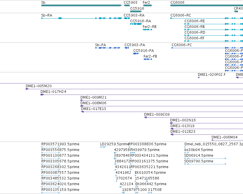Open BAC clone DME1-013I19

(207, 129)
